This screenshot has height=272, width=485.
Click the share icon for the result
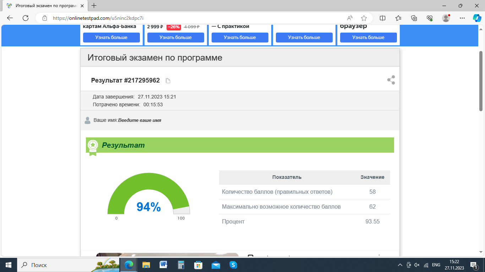(391, 80)
